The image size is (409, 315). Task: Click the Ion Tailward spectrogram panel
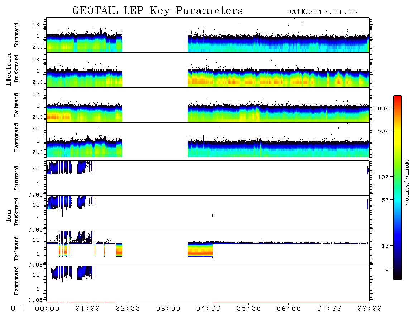(x=208, y=248)
